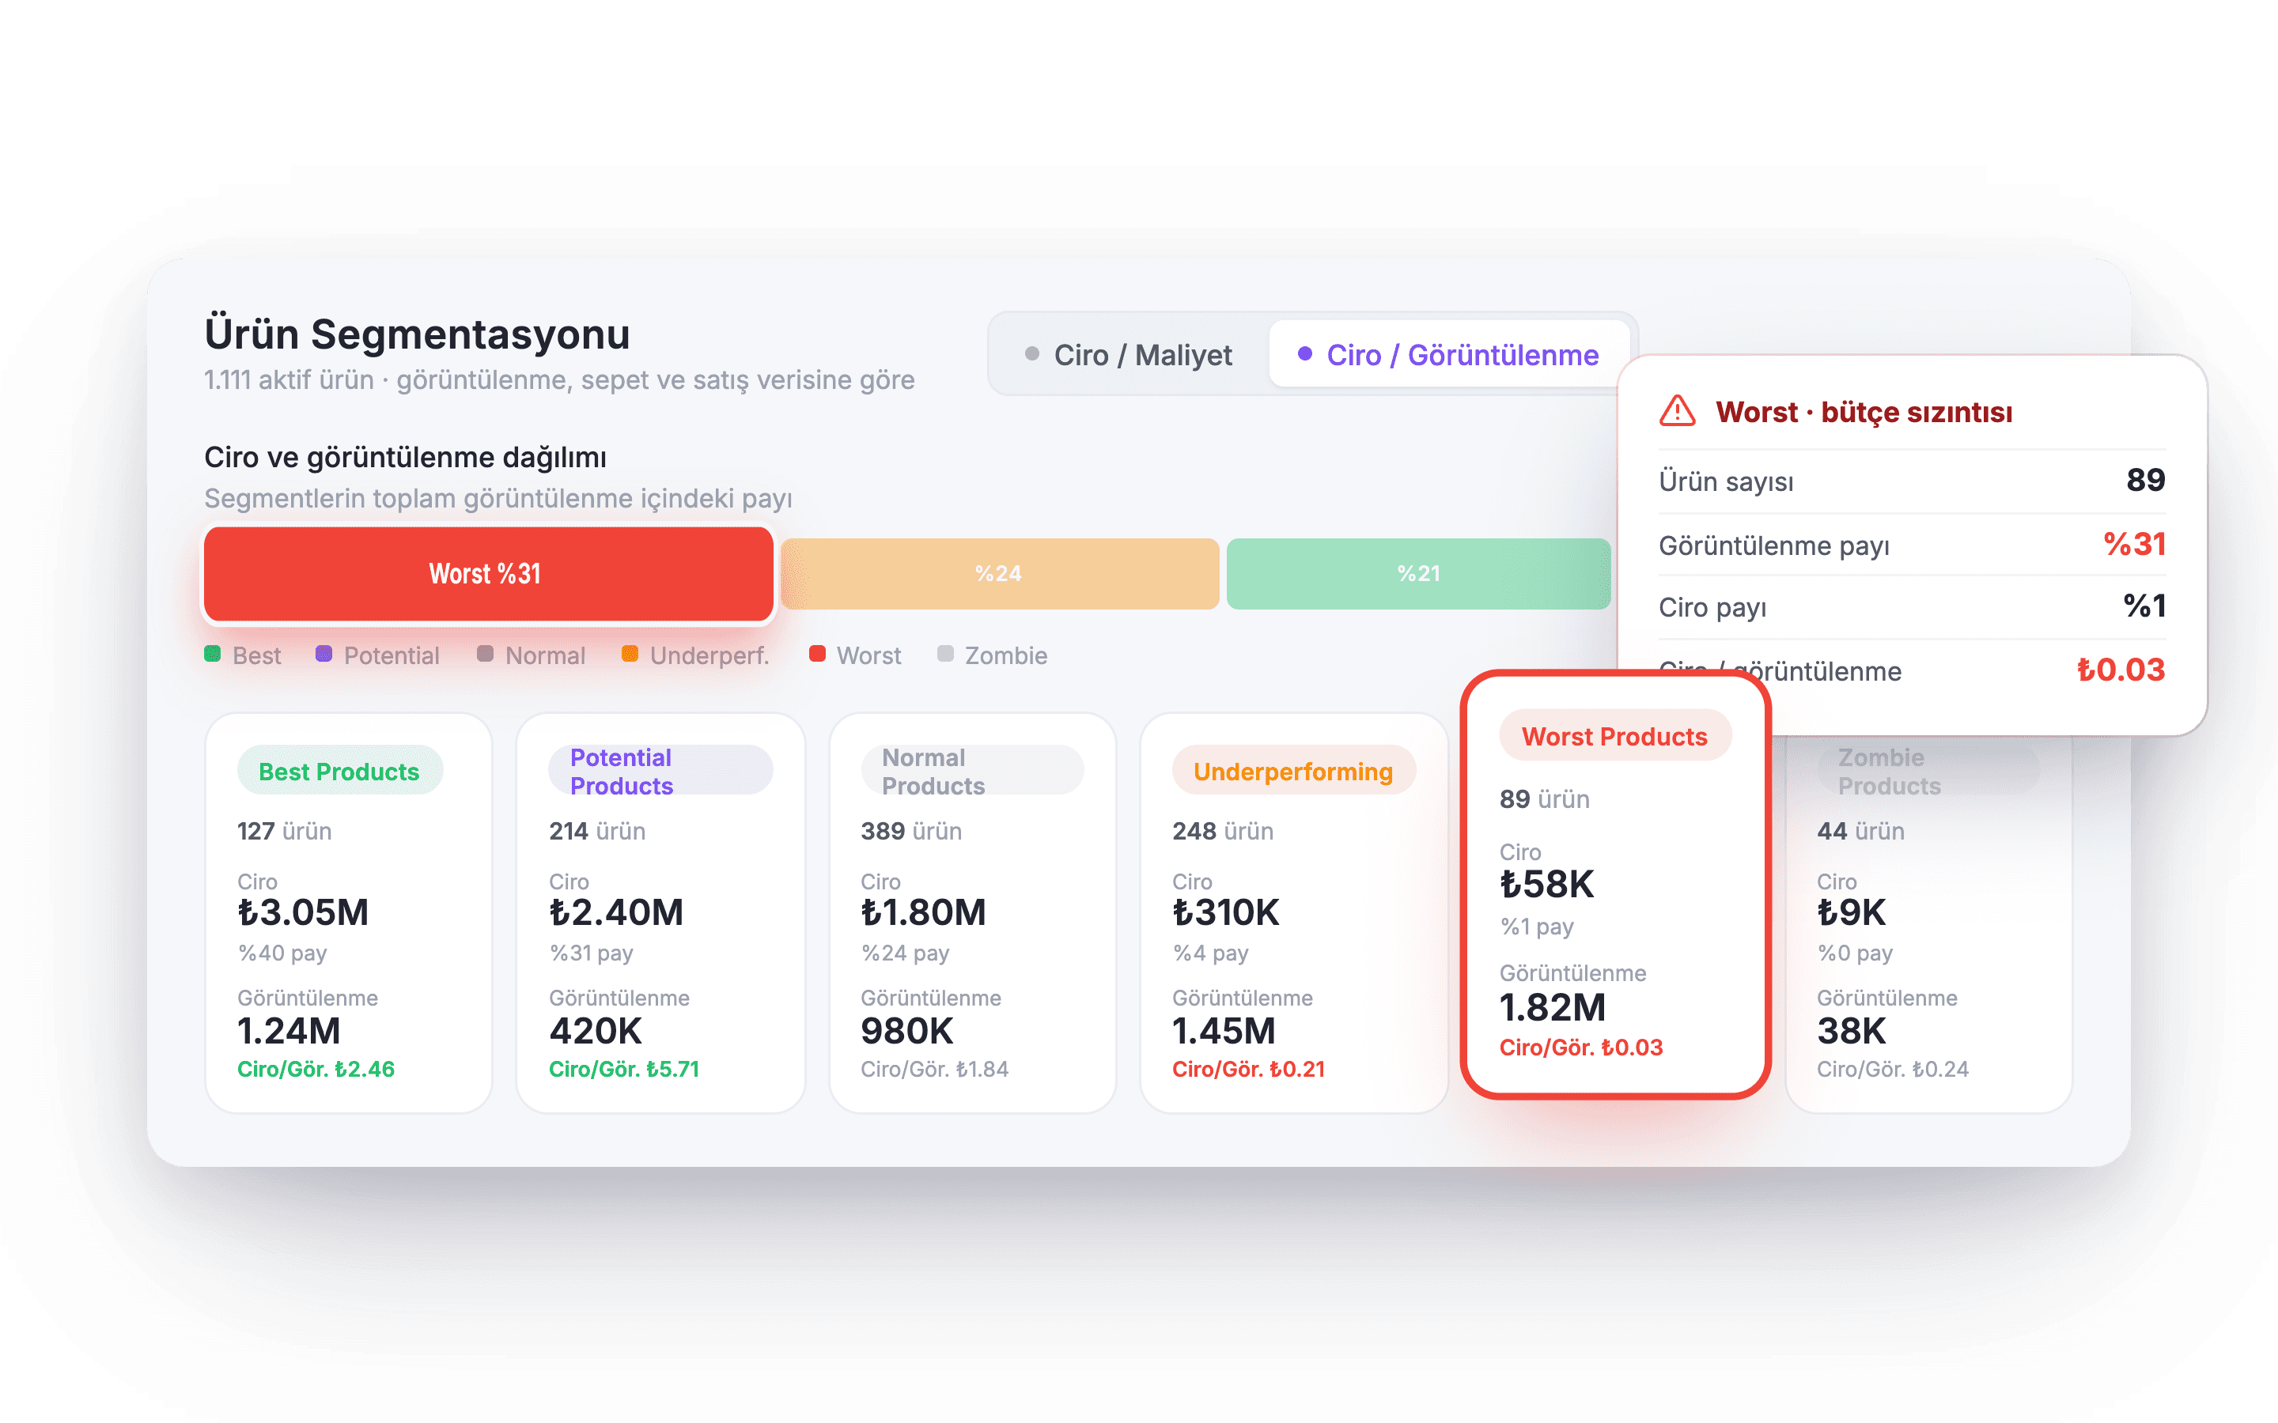The width and height of the screenshot is (2278, 1423).
Task: Click Görüntülenme payı row in tooltip
Action: click(1912, 545)
